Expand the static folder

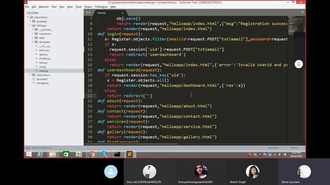(x=33, y=38)
